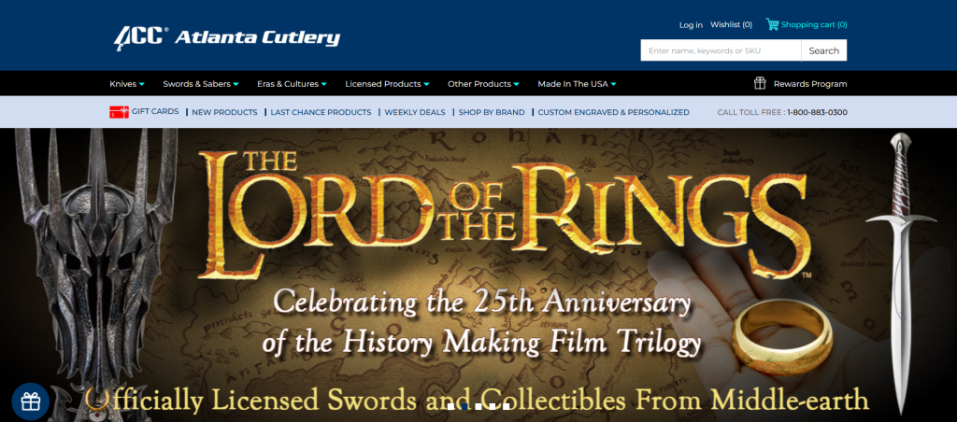
Task: Expand Swords & Sabers dropdown
Action: coord(201,84)
